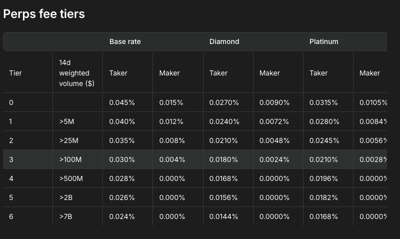Select Diamond maker rate '0.0090%'
400x239 pixels.
274,102
